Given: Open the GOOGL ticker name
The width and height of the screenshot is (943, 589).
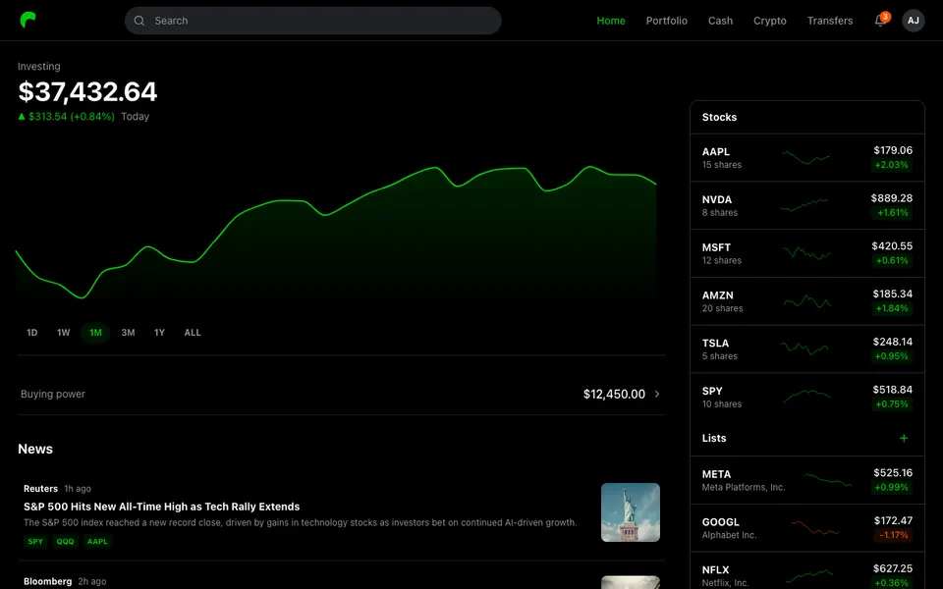Looking at the screenshot, I should point(720,522).
